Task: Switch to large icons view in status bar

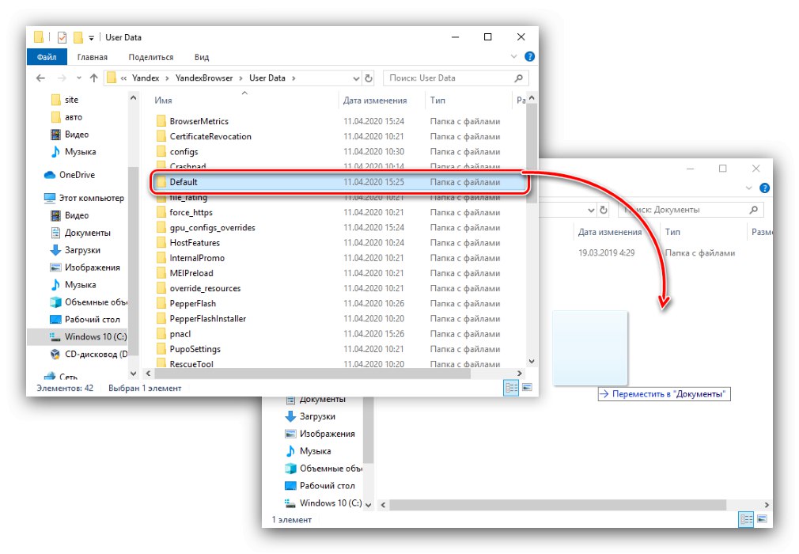Action: pos(525,388)
